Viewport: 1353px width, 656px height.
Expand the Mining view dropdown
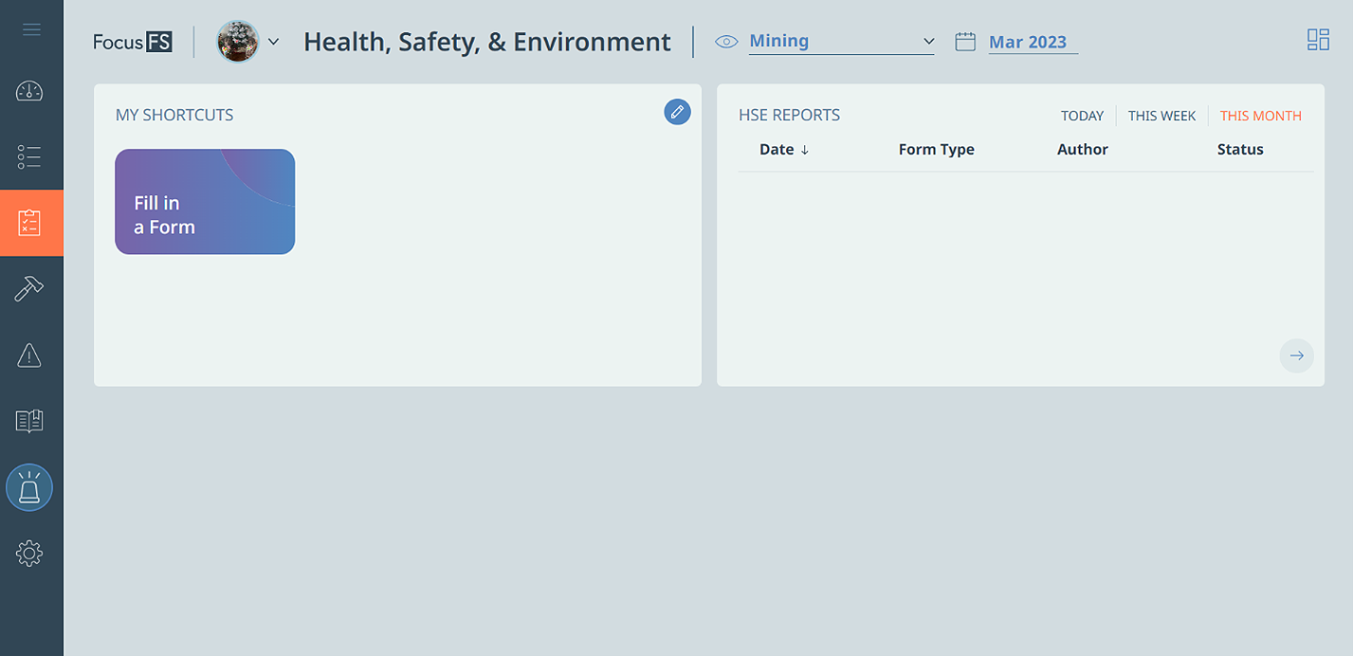841,42
